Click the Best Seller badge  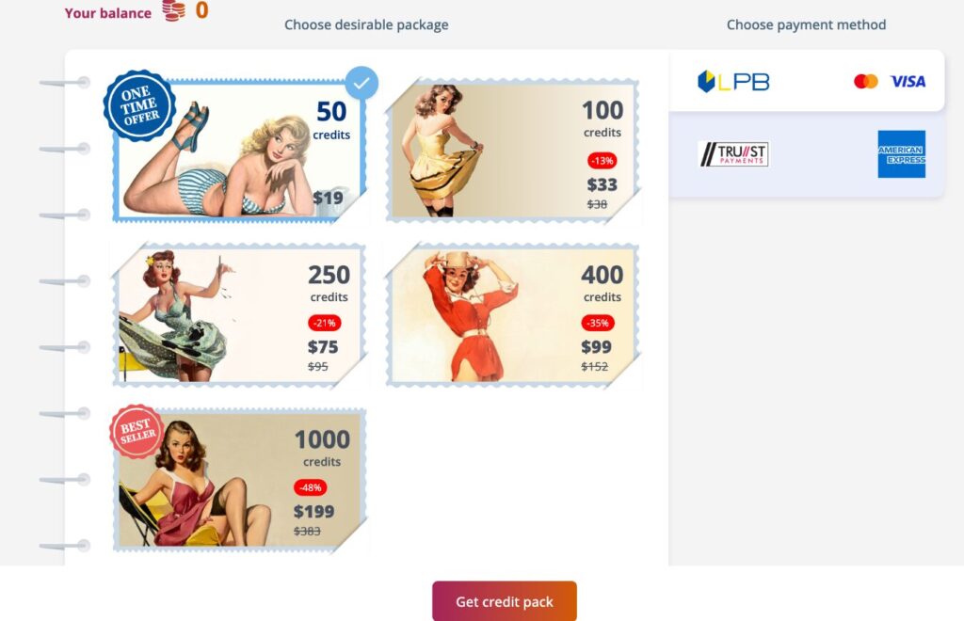(137, 431)
